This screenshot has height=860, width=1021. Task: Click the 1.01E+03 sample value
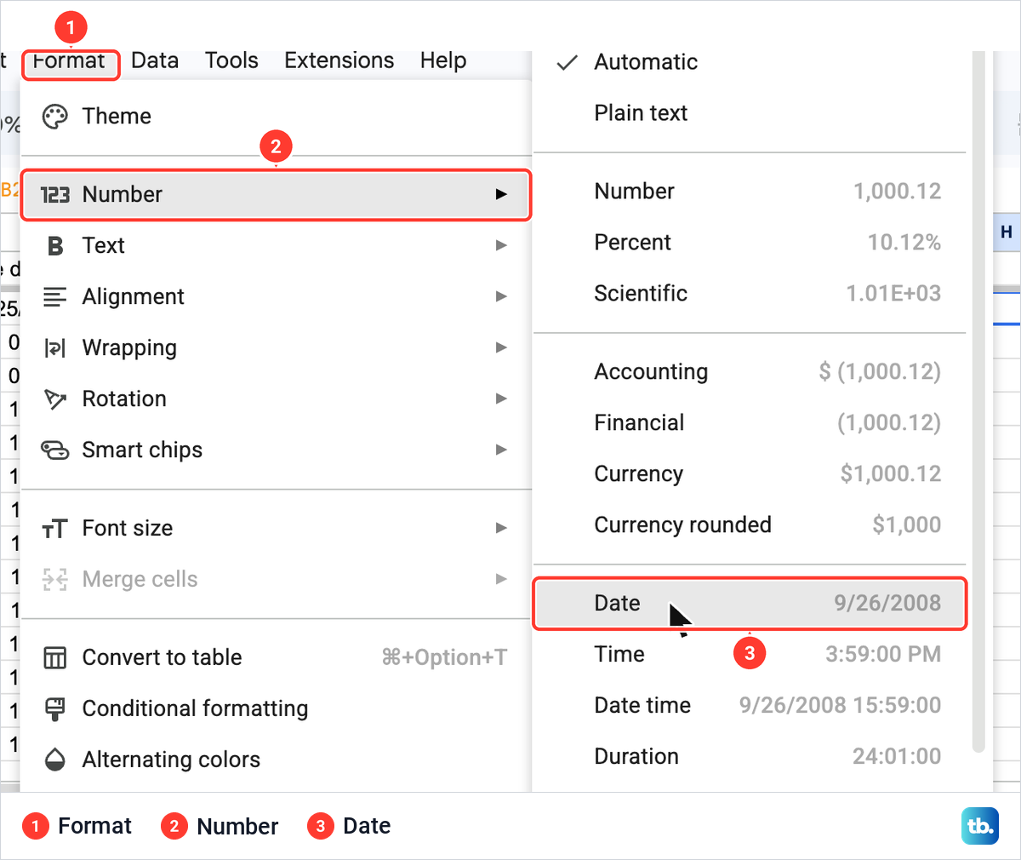point(893,293)
